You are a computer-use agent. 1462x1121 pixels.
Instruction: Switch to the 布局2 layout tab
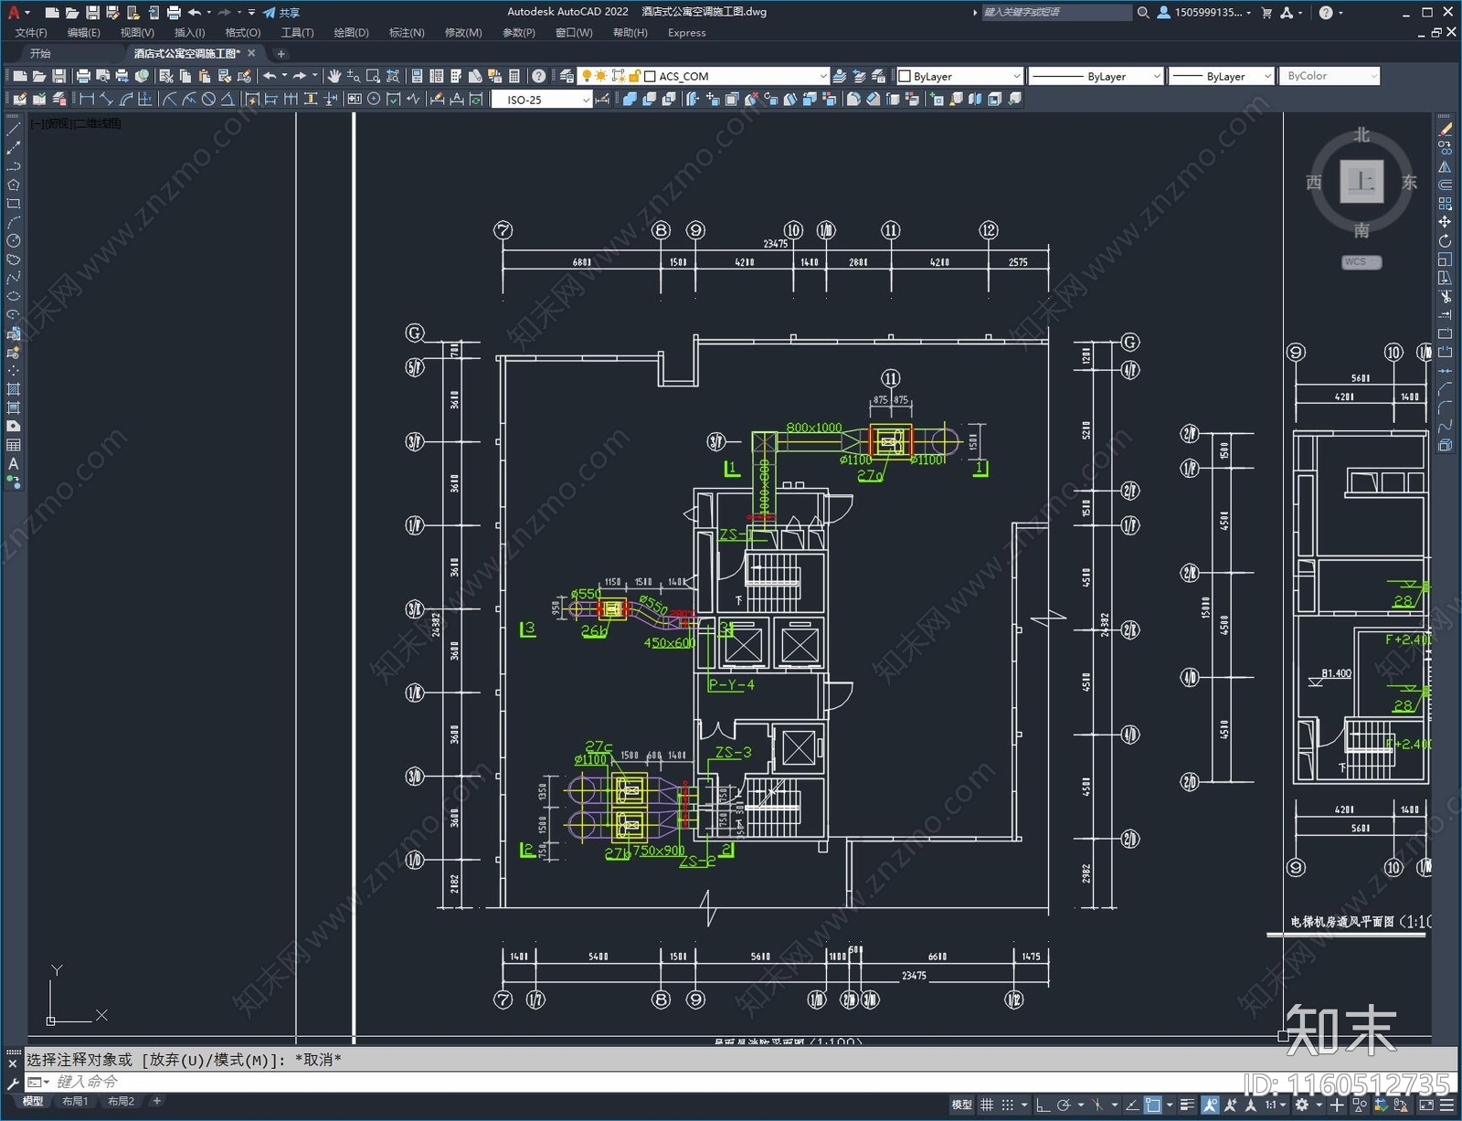tap(121, 1102)
